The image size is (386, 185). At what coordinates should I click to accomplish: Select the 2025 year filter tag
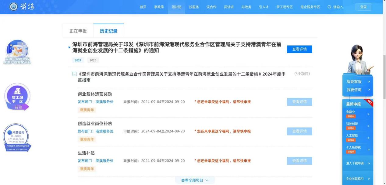pyautogui.click(x=93, y=60)
